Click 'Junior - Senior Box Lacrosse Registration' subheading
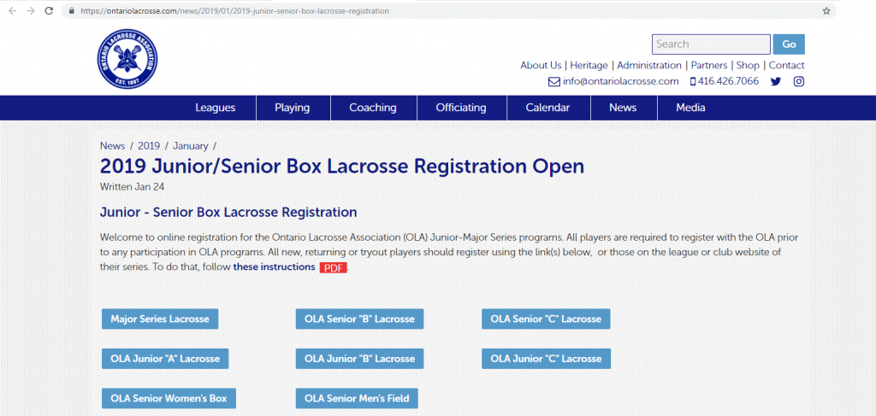876x416 pixels. 228,213
